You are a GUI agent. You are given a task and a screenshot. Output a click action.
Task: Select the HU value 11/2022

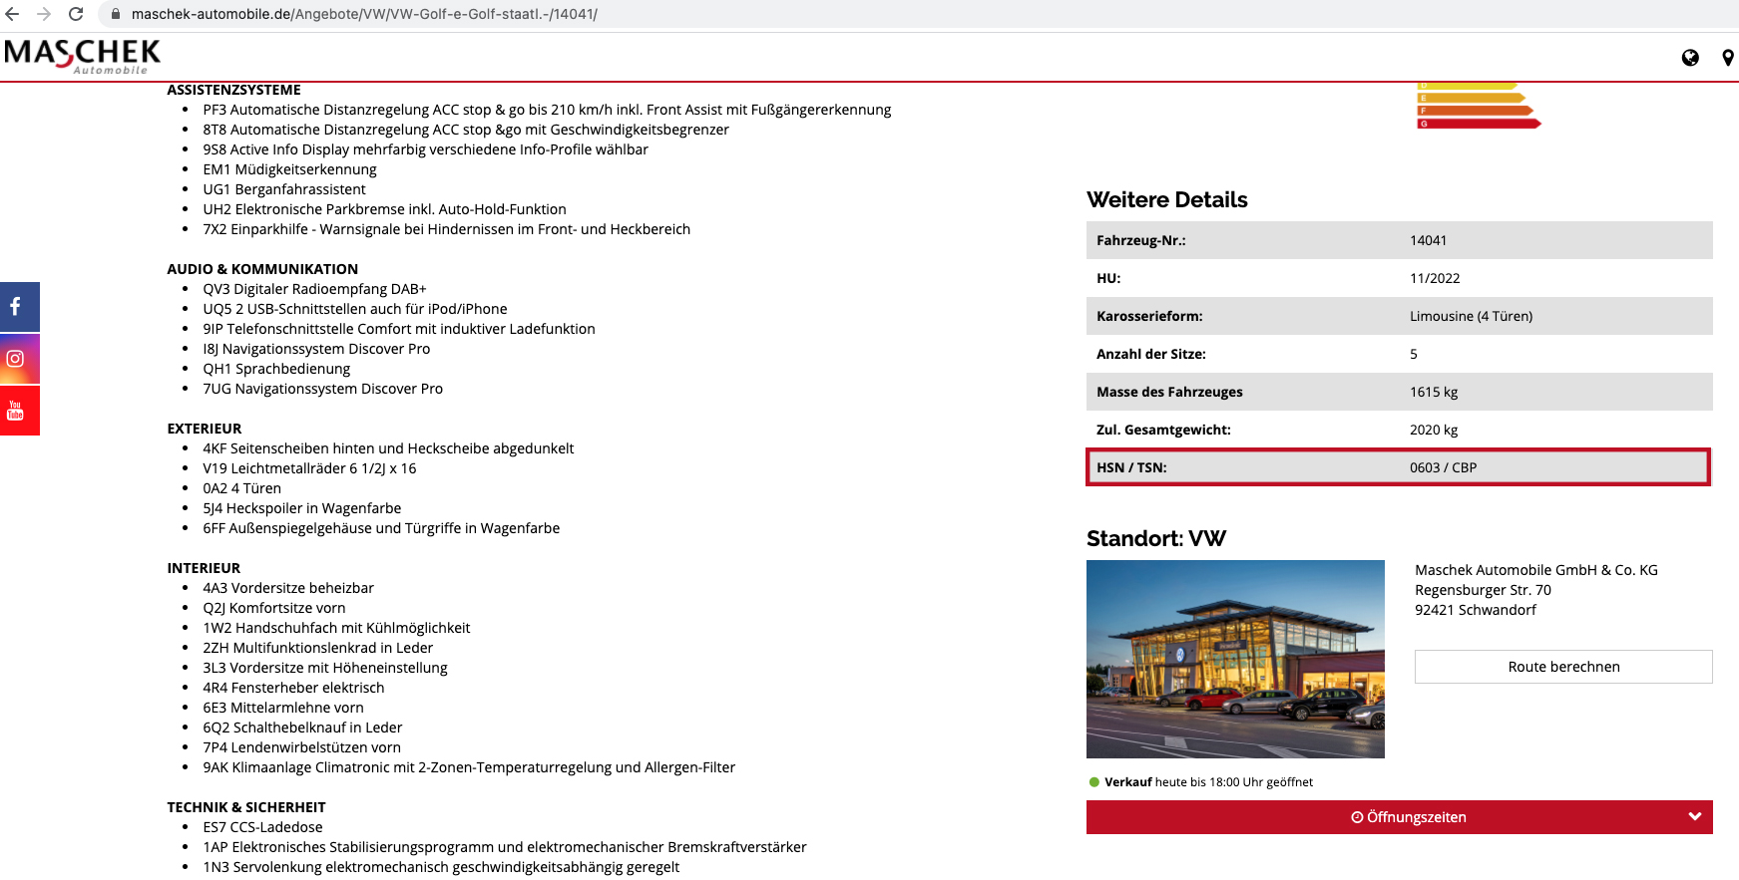(x=1435, y=278)
